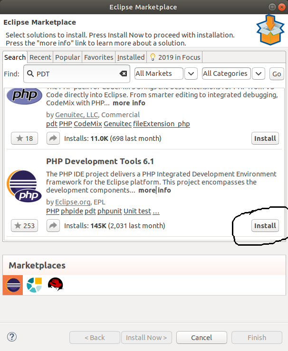This screenshot has width=288, height=351.
Task: Click the PHP Development Tools eclipse-php logo
Action: (24, 186)
